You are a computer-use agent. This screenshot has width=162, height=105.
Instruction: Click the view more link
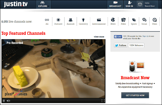click(x=99, y=37)
